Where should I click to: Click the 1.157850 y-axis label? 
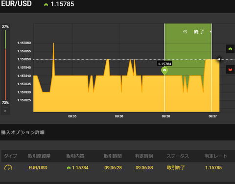tap(24, 59)
